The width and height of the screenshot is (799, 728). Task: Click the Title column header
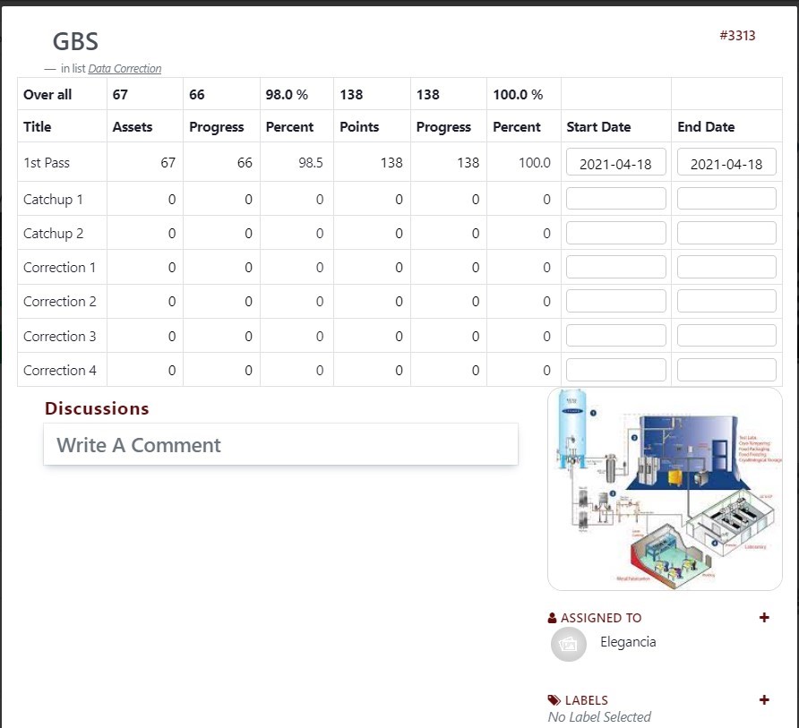pyautogui.click(x=38, y=127)
